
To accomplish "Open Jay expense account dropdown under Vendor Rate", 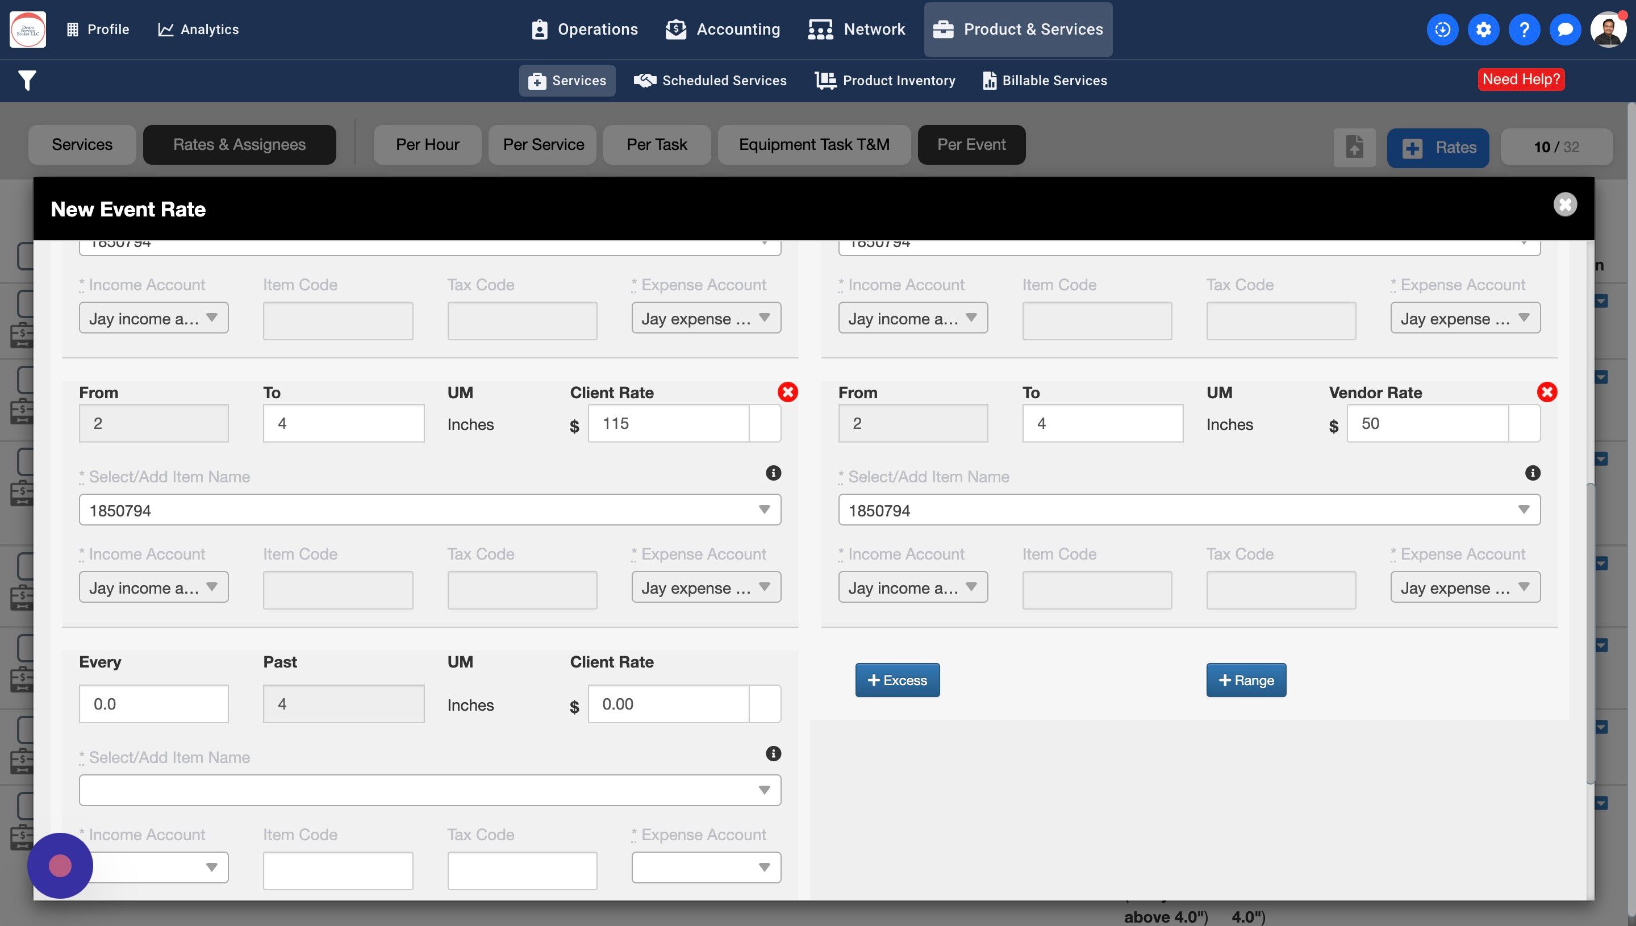I will pyautogui.click(x=1464, y=587).
